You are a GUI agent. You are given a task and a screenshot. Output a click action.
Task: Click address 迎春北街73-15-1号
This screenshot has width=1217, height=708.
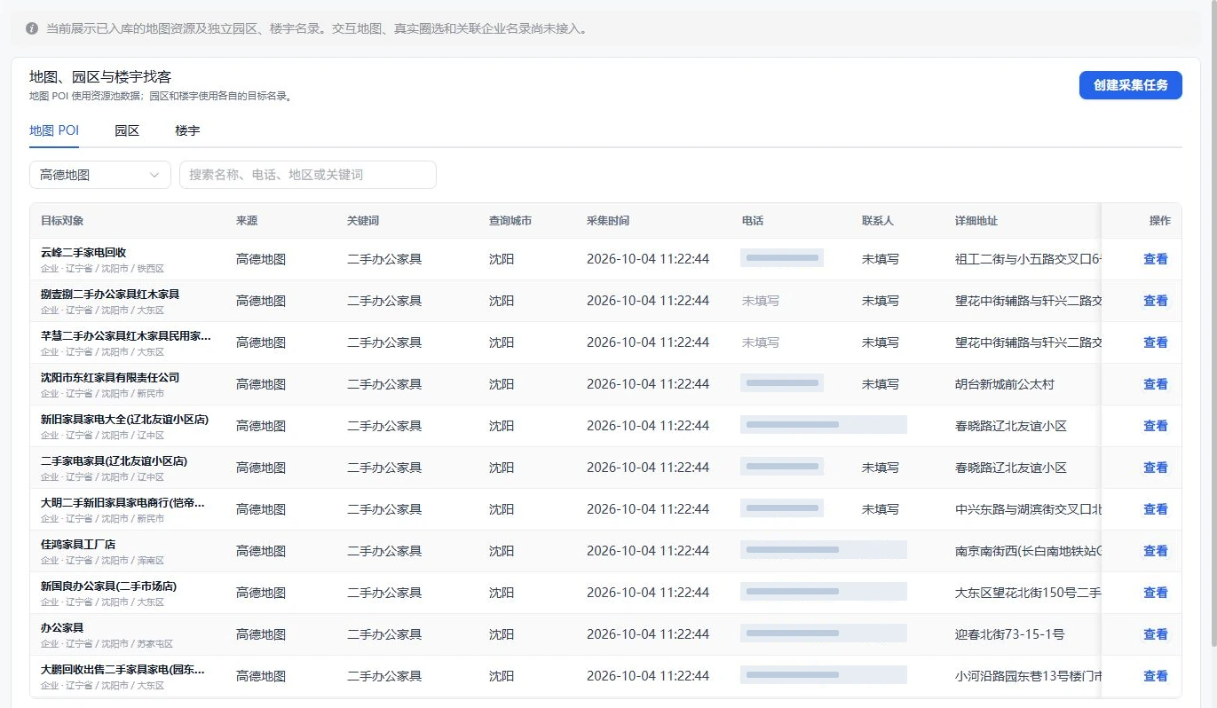click(x=1010, y=634)
